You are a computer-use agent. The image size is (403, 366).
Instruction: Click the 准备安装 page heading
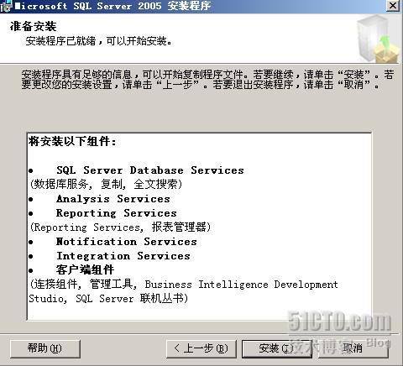(x=33, y=27)
